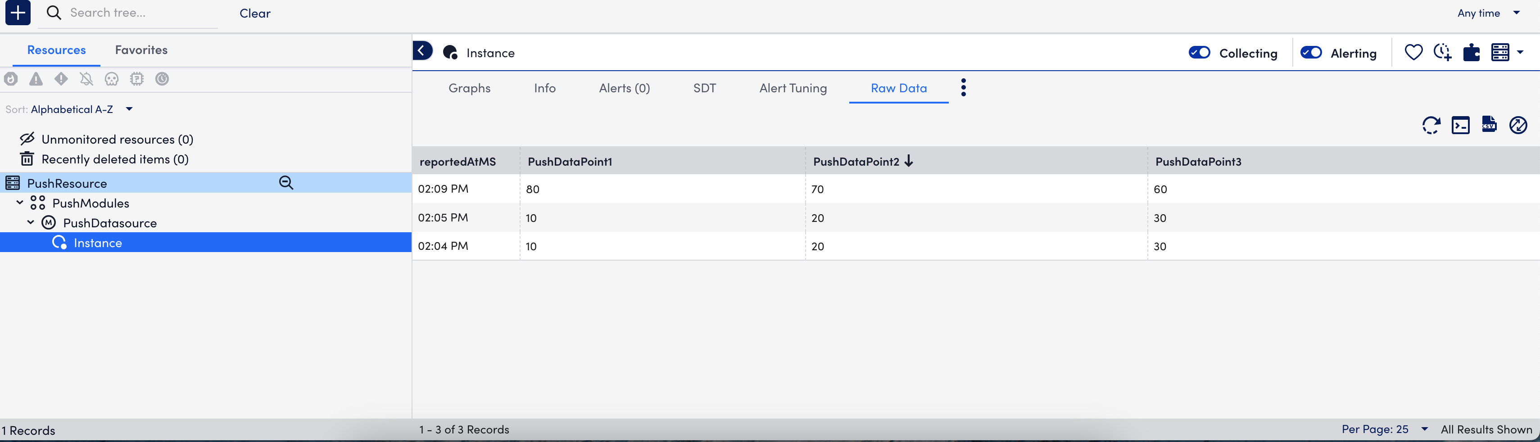Filter tree by dead skull icon
1540x442 pixels.
click(x=112, y=79)
